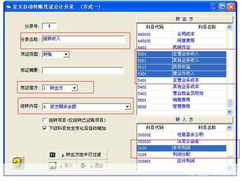Click the yellow question mark help icon
This screenshot has width=242, height=181.
(18, 163)
